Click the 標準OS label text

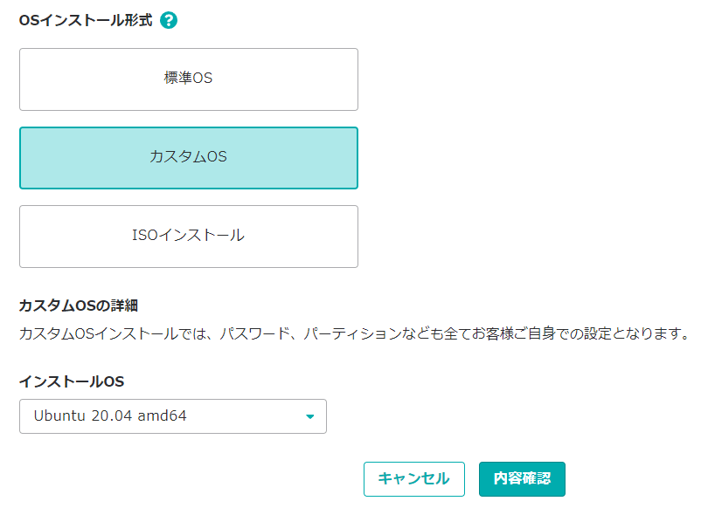coord(188,78)
